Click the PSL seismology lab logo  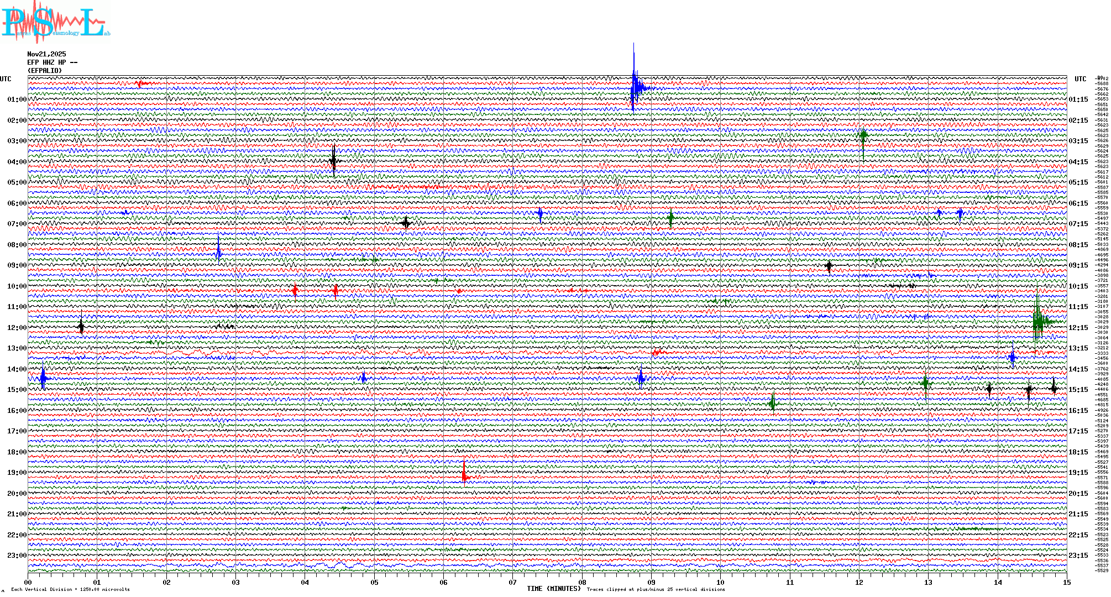click(54, 22)
